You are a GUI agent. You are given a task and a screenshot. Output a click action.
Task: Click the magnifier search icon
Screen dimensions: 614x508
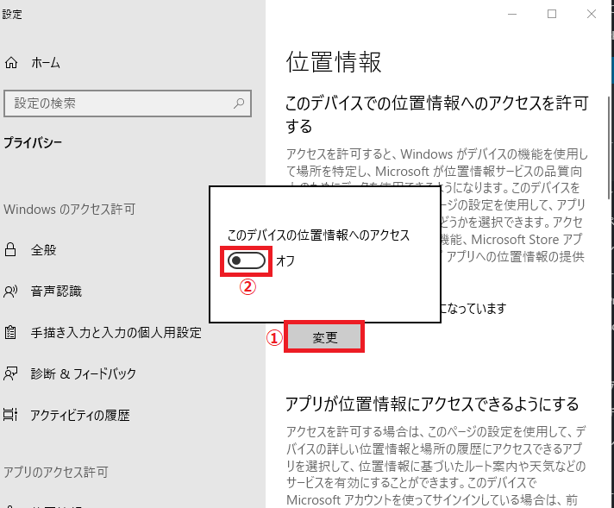(239, 103)
